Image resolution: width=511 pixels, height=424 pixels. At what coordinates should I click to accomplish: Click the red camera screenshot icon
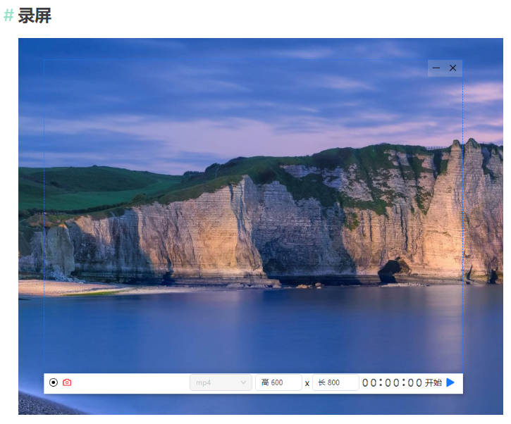click(67, 382)
